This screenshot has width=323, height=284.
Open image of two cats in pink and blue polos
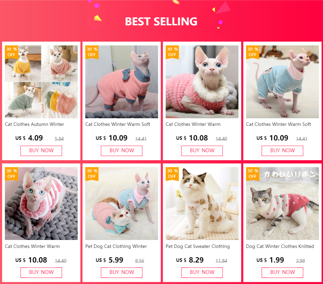pyautogui.click(x=122, y=204)
